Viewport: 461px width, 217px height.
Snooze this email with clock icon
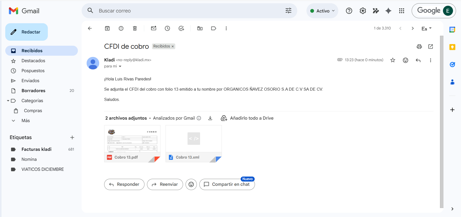(x=168, y=28)
